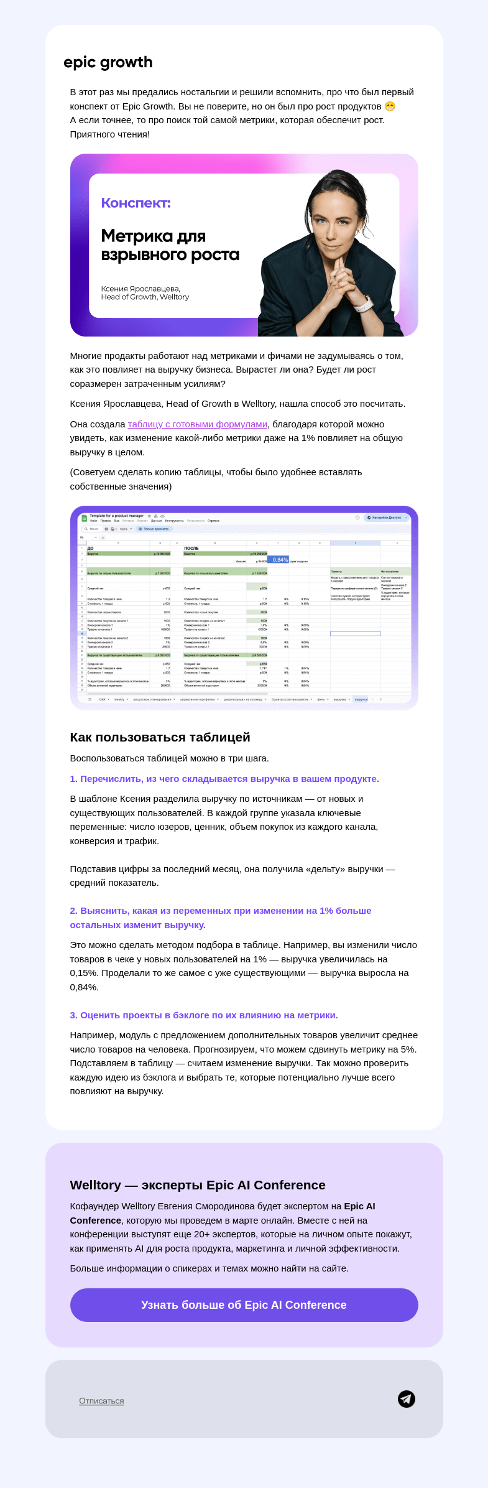Click paragraph starting '(Советуем сделать копию таблицы'
Image resolution: width=488 pixels, height=1488 pixels.
216,480
